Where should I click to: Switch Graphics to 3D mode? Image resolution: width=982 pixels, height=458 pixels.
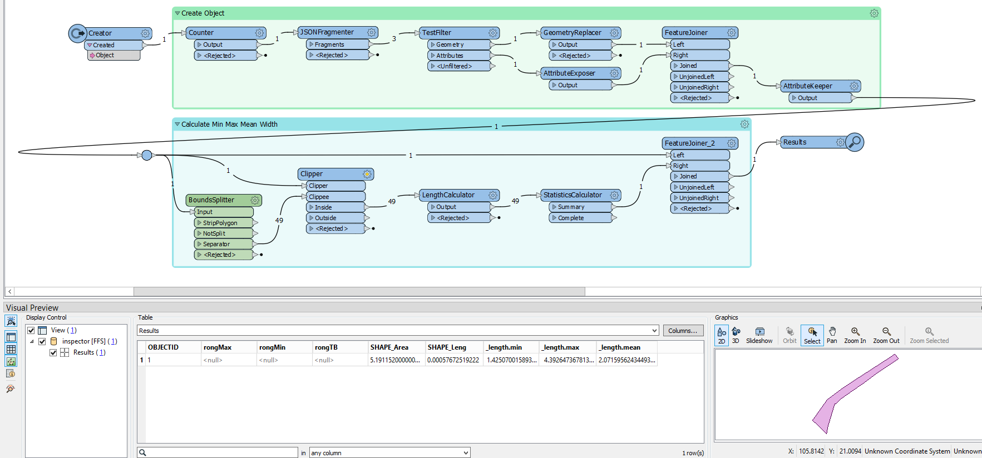(736, 336)
